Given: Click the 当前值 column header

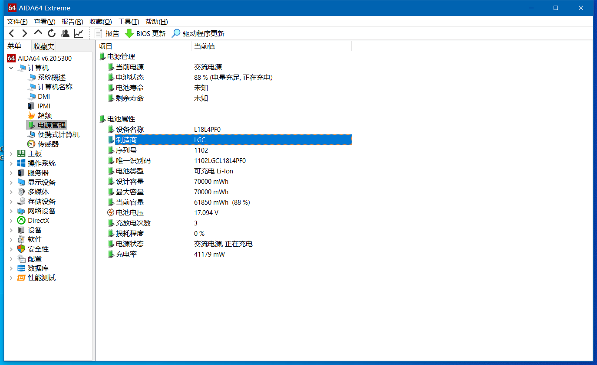Looking at the screenshot, I should [x=271, y=46].
